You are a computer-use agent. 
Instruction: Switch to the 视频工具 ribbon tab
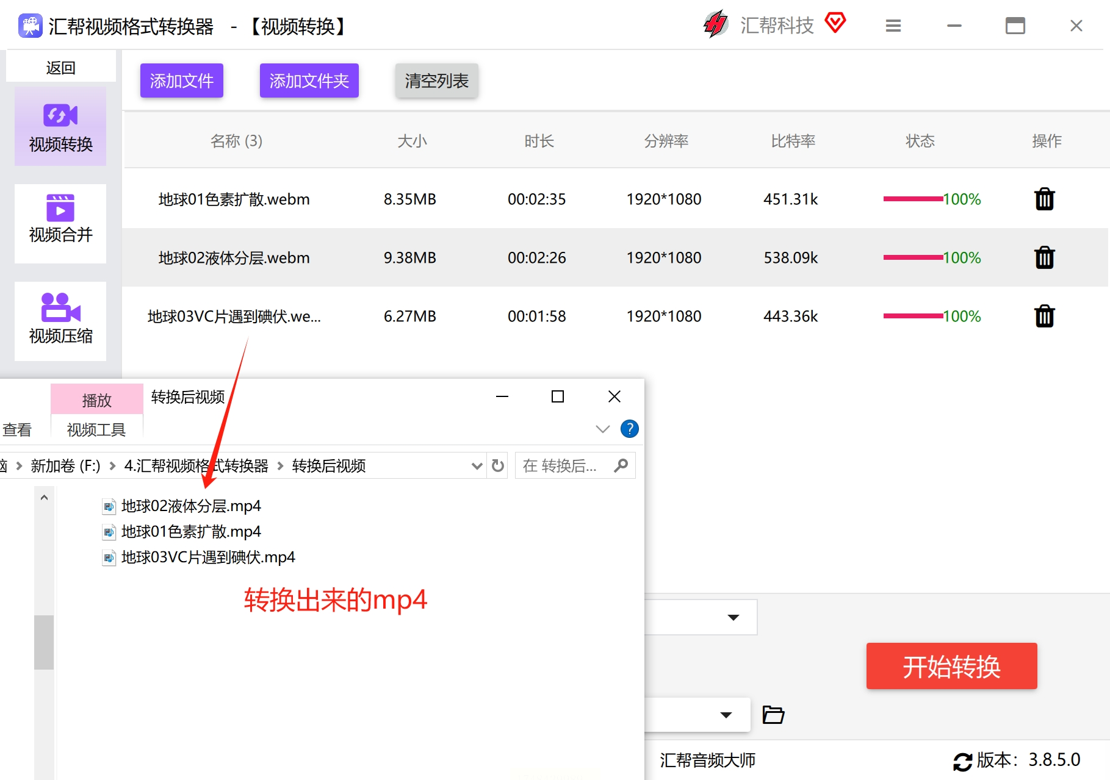tap(96, 430)
